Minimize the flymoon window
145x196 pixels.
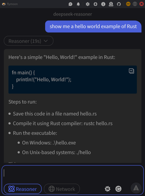[x=128, y=4]
